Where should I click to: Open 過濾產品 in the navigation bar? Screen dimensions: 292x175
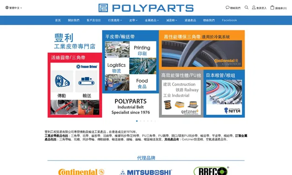pyautogui.click(x=190, y=20)
